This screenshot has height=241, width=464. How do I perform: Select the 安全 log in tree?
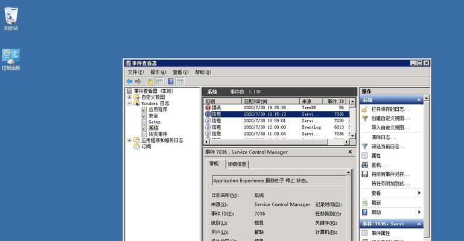(153, 116)
